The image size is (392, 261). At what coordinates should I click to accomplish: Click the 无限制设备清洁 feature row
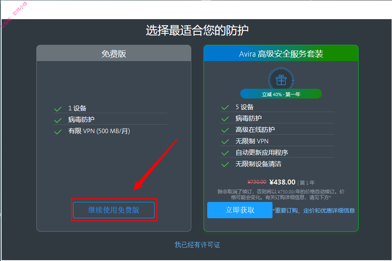(x=277, y=164)
